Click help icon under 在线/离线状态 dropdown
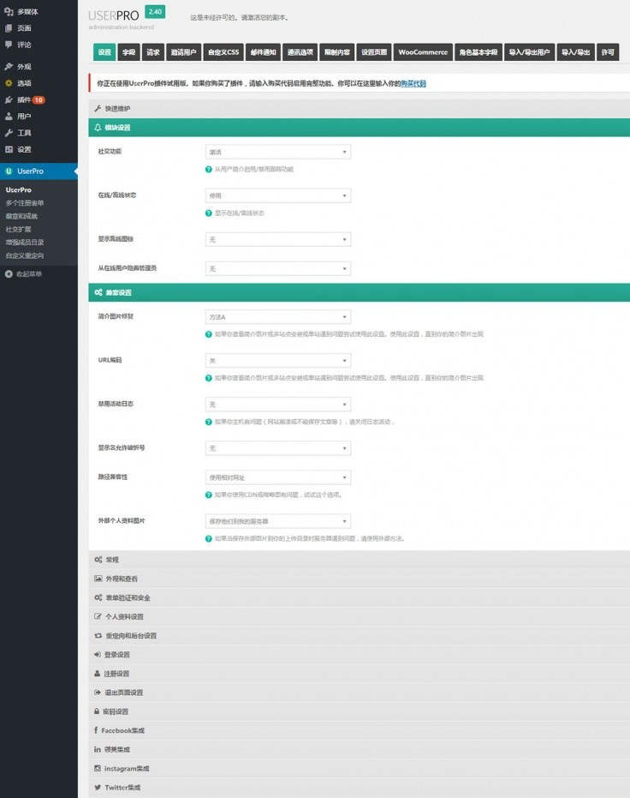Screen dimensions: 630x798 208,213
